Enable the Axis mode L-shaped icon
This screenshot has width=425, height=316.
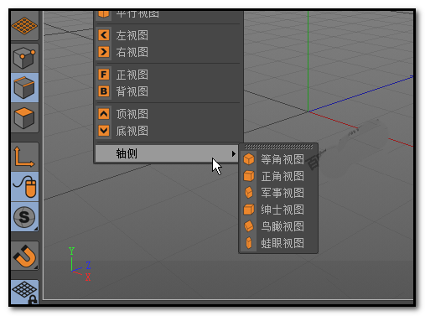pyautogui.click(x=24, y=157)
